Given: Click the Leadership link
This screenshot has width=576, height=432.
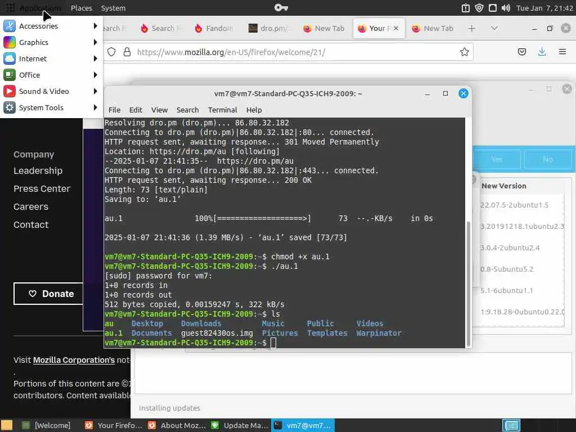Looking at the screenshot, I should tap(38, 171).
